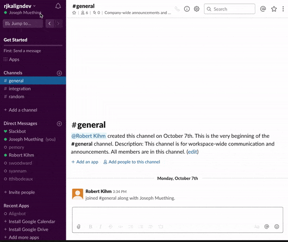The image size is (288, 242).
Task: Click the Invite people link
Action: [x=22, y=192]
